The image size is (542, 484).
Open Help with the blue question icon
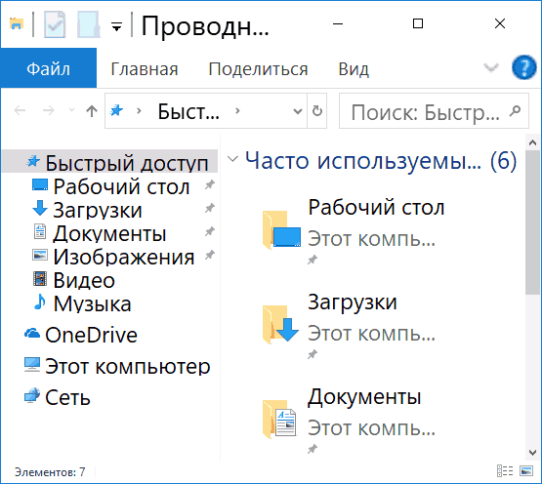pos(524,67)
